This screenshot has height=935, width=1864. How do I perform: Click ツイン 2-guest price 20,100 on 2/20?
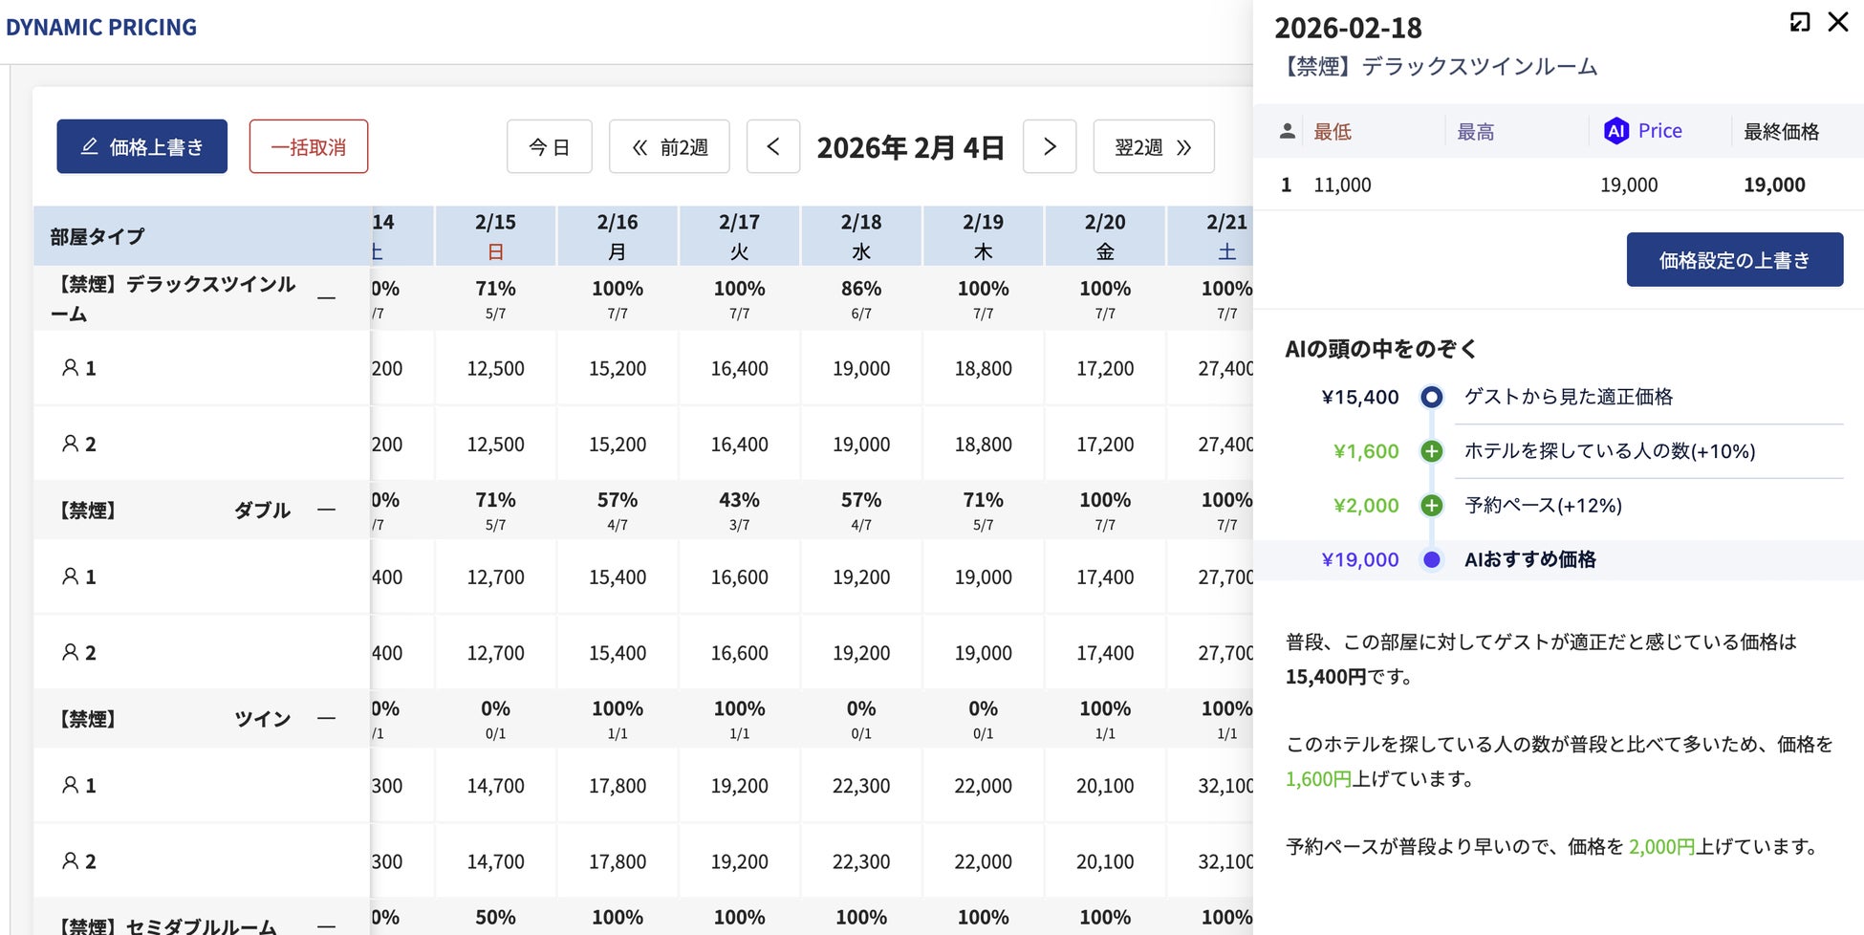pyautogui.click(x=1105, y=861)
